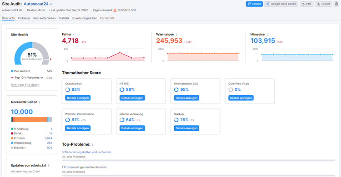The image size is (341, 177).
Task: Open the Blockiert count 903
Action: point(50,147)
